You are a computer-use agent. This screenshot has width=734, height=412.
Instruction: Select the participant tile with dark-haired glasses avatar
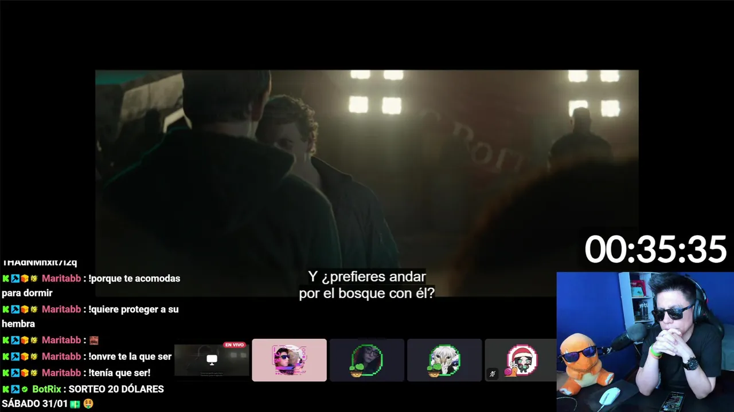[x=367, y=360]
